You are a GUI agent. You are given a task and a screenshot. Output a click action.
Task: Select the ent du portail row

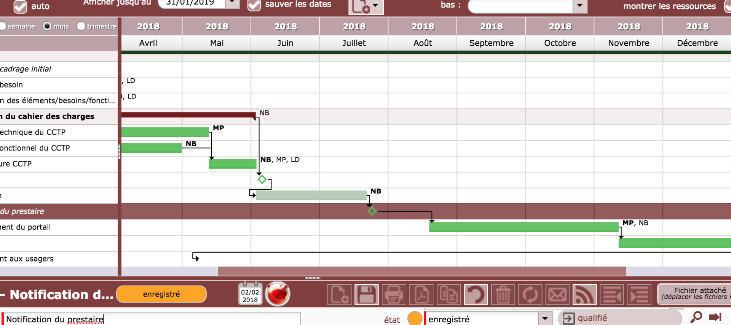tap(59, 227)
